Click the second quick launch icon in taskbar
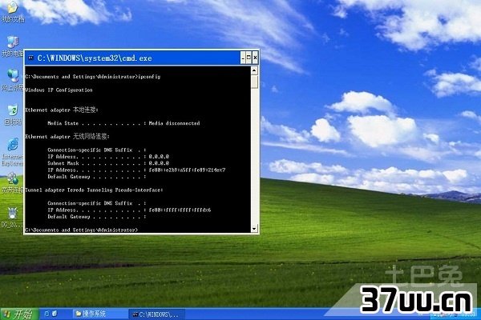Screen dimensions: 481x320 55,314
